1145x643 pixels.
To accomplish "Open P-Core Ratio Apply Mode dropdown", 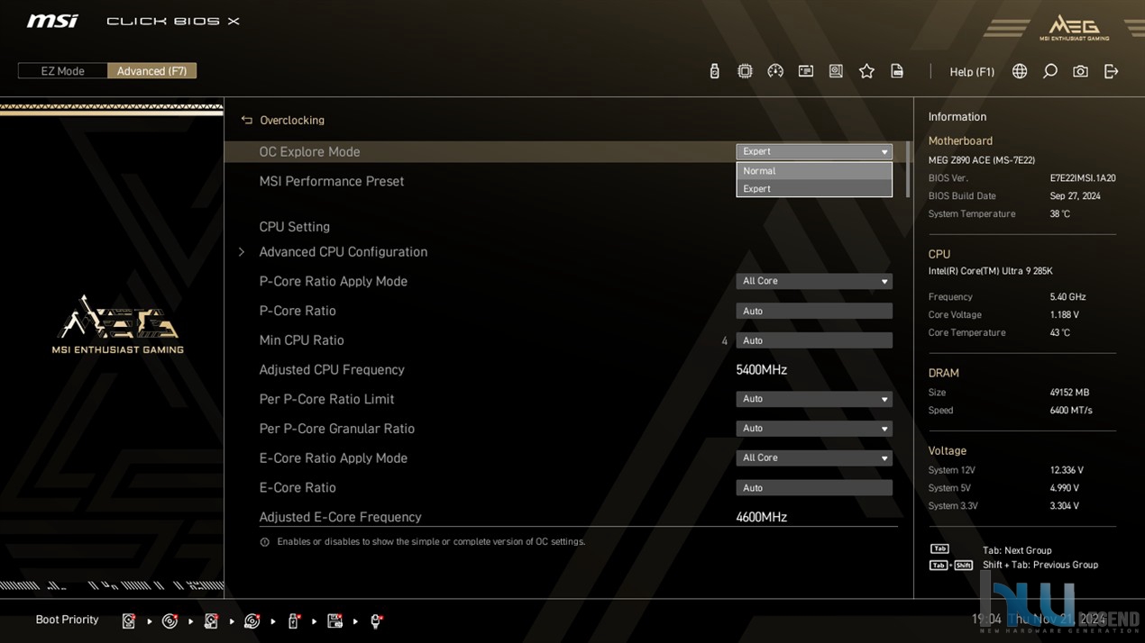I will coord(814,281).
